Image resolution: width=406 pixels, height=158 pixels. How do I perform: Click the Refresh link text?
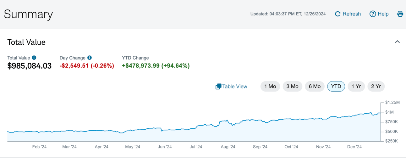(x=352, y=14)
